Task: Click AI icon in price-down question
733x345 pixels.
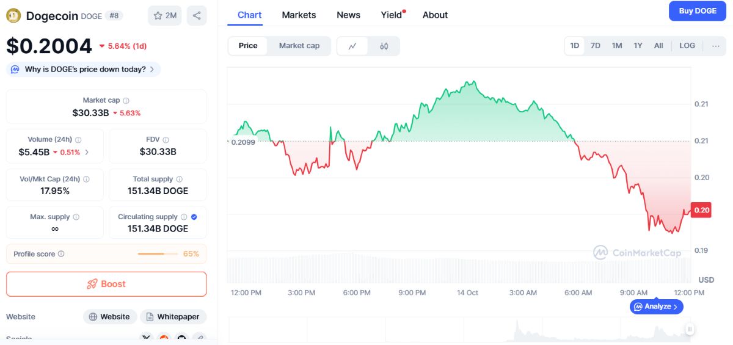Action: point(15,70)
